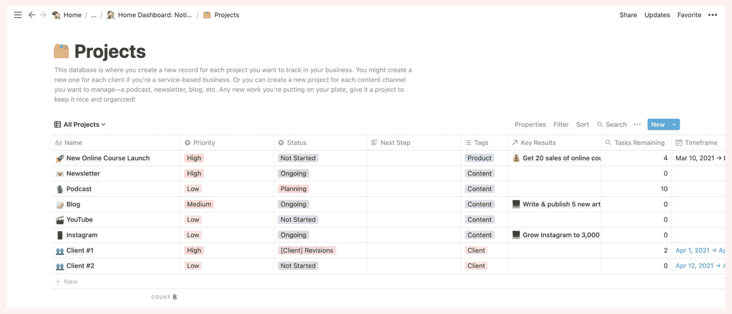Click the Favorite button
The image size is (732, 314).
[x=689, y=15]
